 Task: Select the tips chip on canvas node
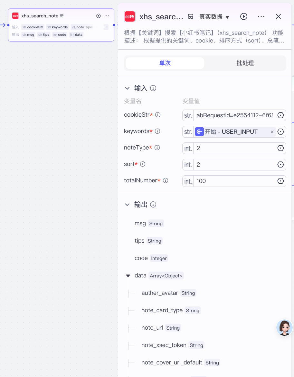pyautogui.click(x=44, y=34)
